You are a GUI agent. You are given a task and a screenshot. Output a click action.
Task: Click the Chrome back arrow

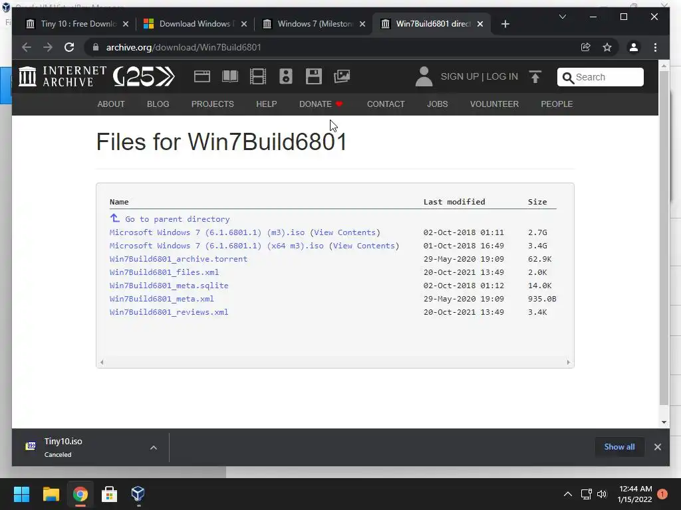pos(27,47)
